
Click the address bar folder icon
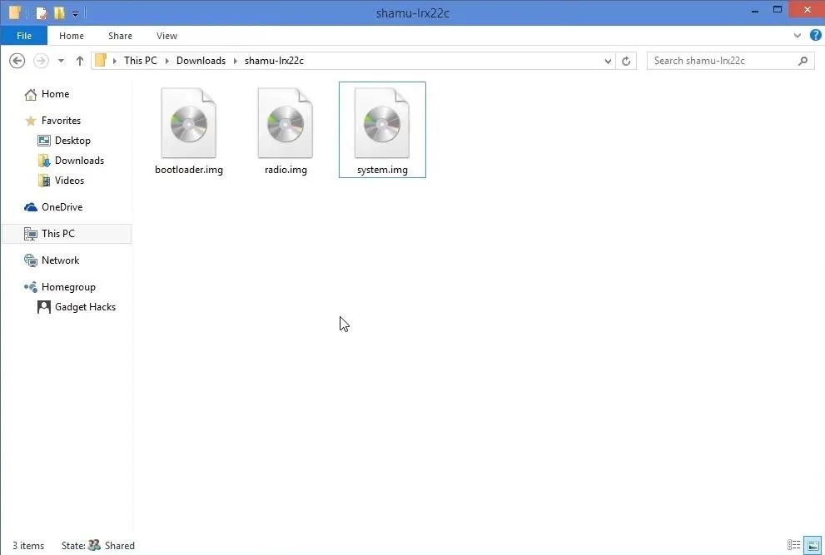click(101, 61)
